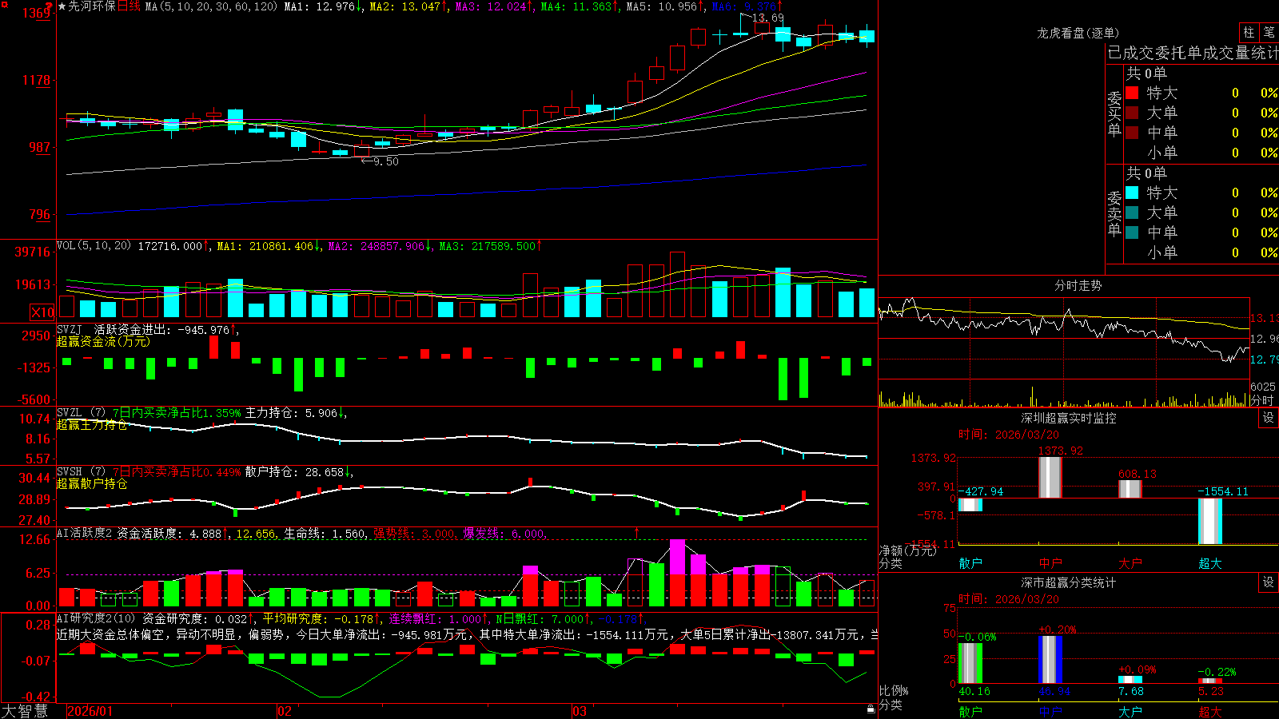Select the 03 month timeline marker

[x=580, y=711]
